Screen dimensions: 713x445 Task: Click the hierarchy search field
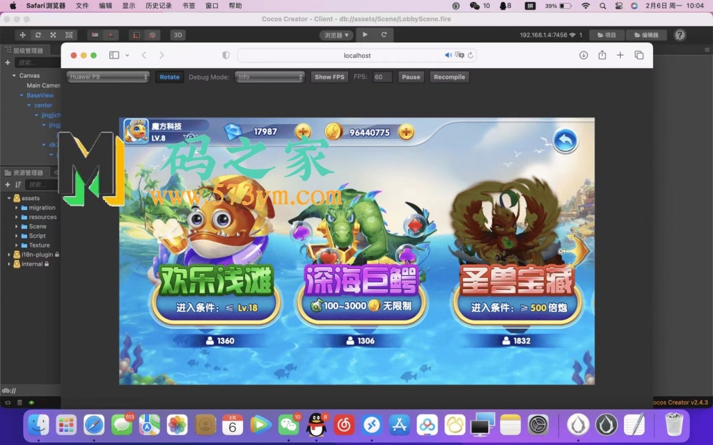[38, 62]
